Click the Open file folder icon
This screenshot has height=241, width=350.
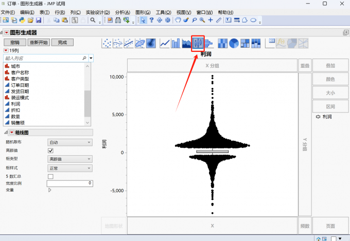coord(30,20)
